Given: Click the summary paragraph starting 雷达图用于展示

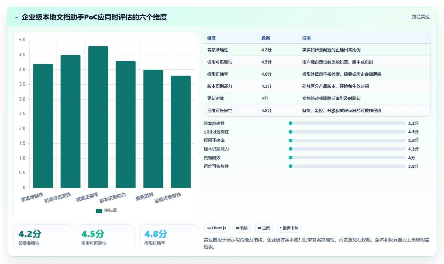Looking at the screenshot, I should point(317,243).
